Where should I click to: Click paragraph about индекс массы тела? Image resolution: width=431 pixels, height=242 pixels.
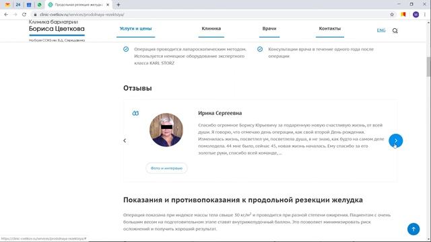coord(257,222)
